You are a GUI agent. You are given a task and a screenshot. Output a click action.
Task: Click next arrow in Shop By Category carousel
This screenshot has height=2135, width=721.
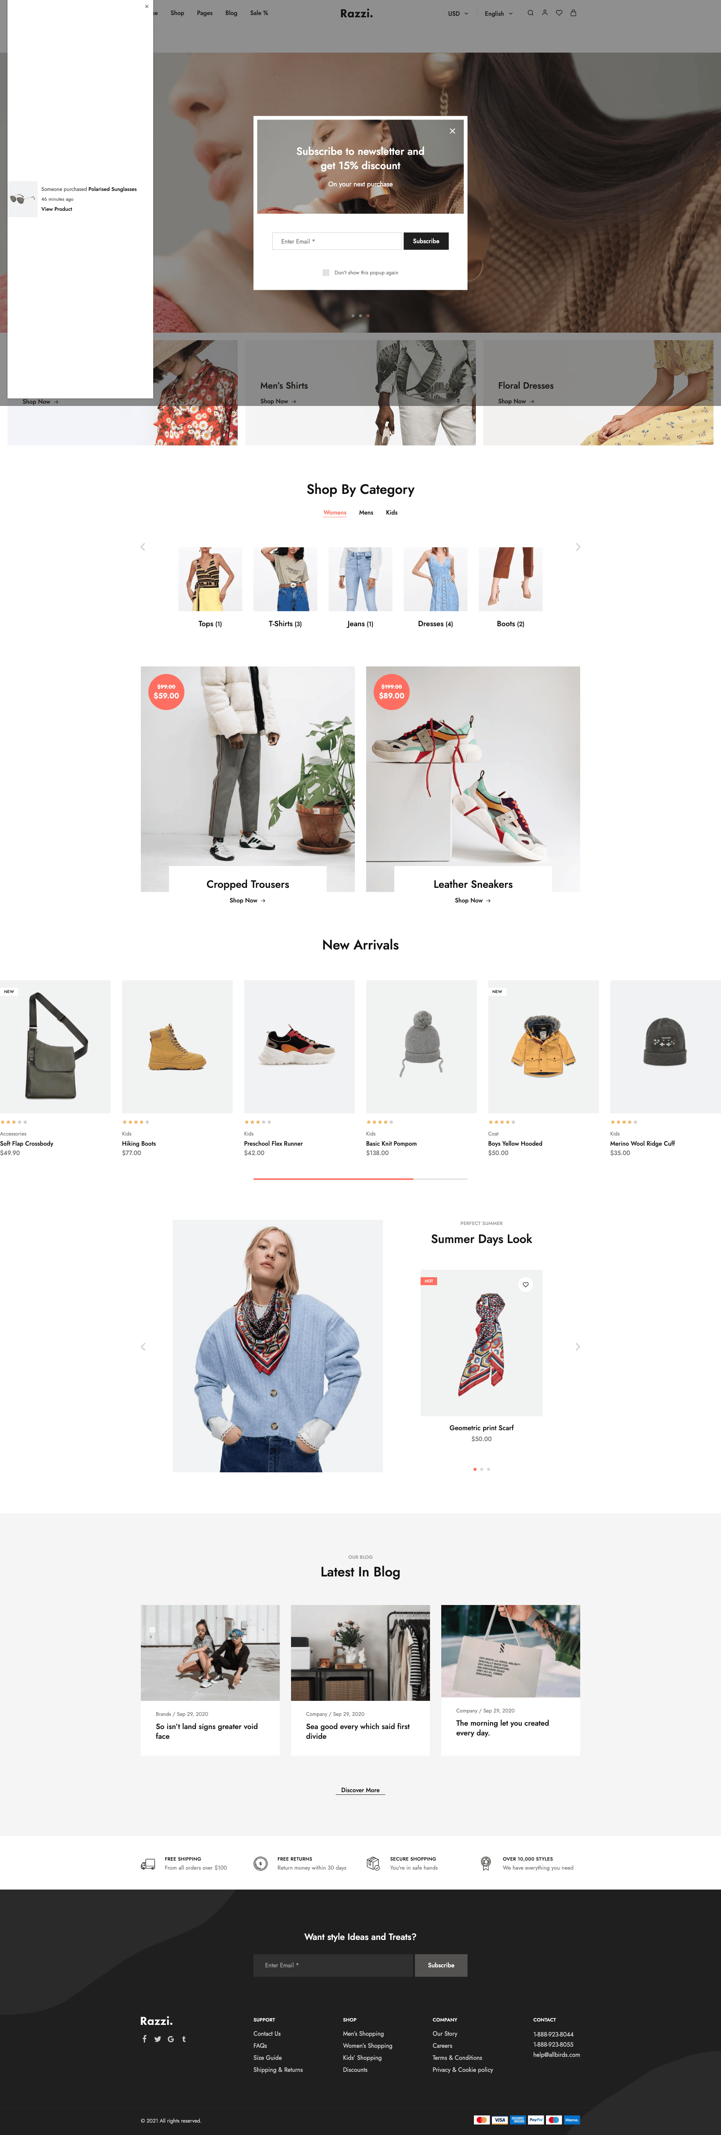point(578,547)
